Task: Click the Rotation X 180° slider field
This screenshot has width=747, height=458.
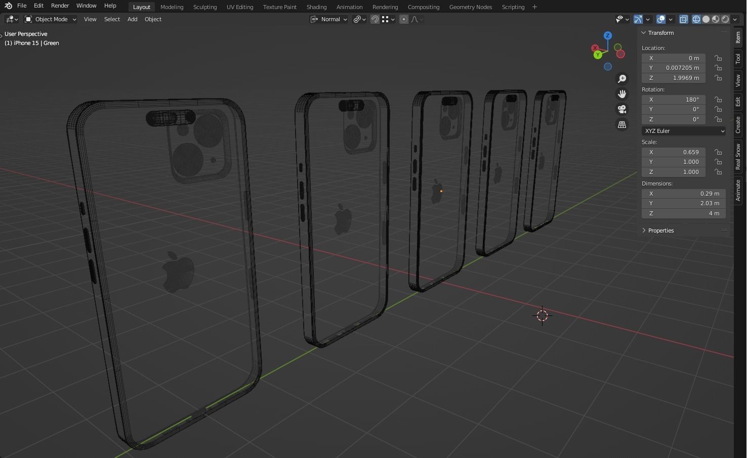Action: (x=674, y=100)
